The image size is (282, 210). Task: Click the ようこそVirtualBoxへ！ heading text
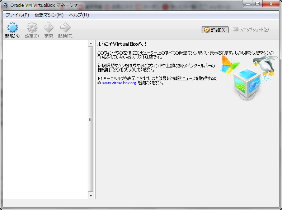(122, 44)
